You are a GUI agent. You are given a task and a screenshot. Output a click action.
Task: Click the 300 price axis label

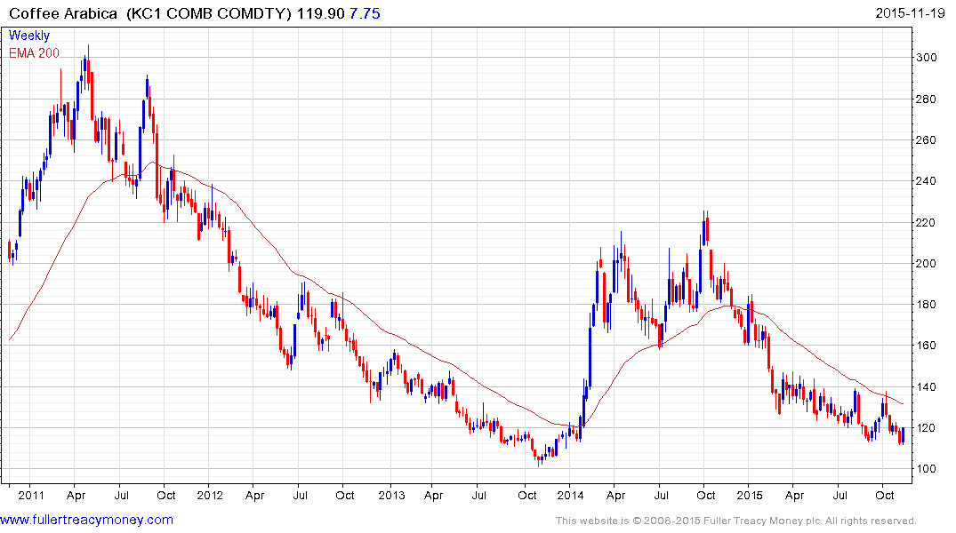[x=926, y=57]
